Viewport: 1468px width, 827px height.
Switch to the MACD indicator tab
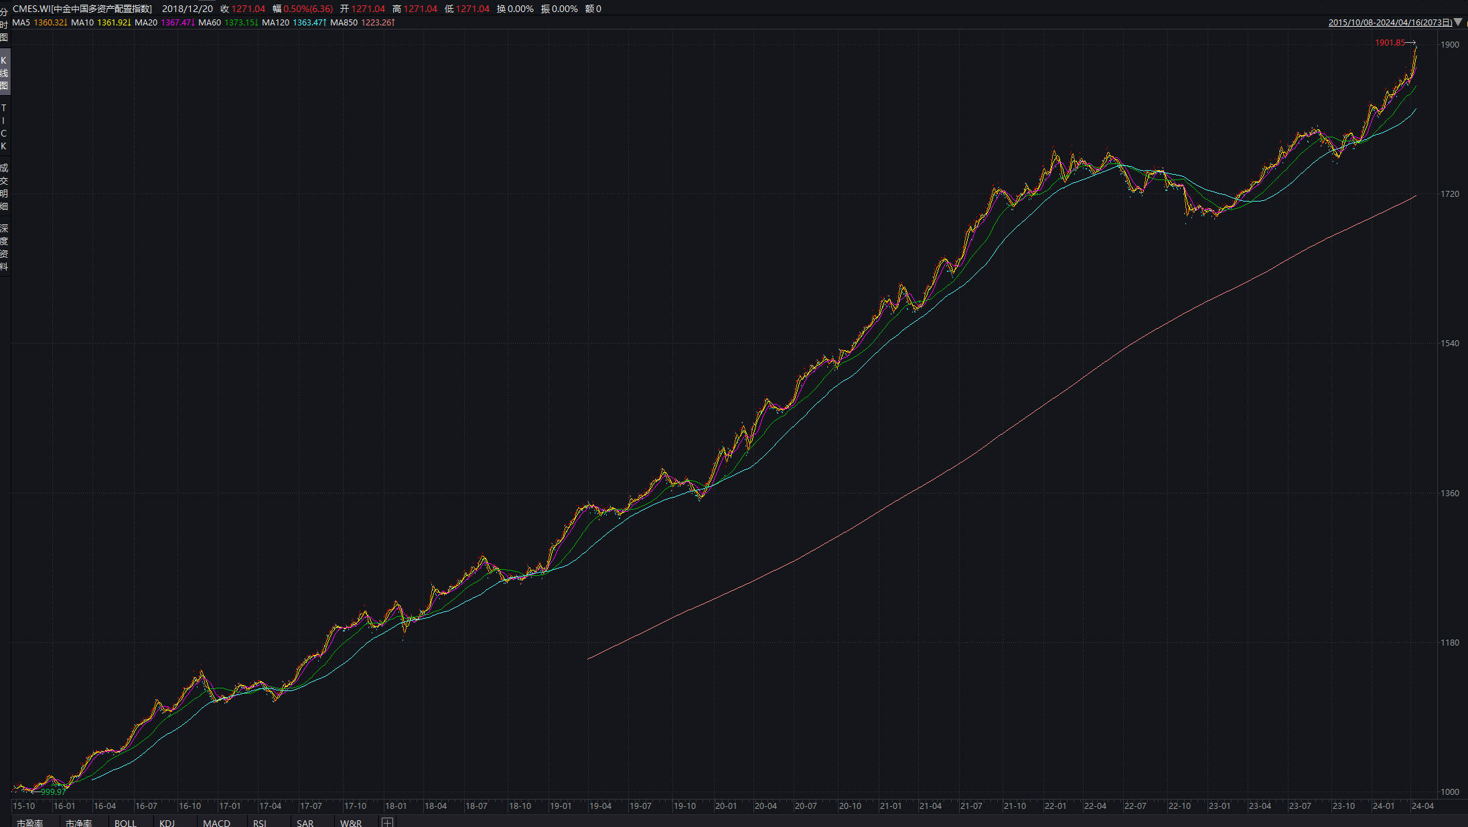coord(216,823)
